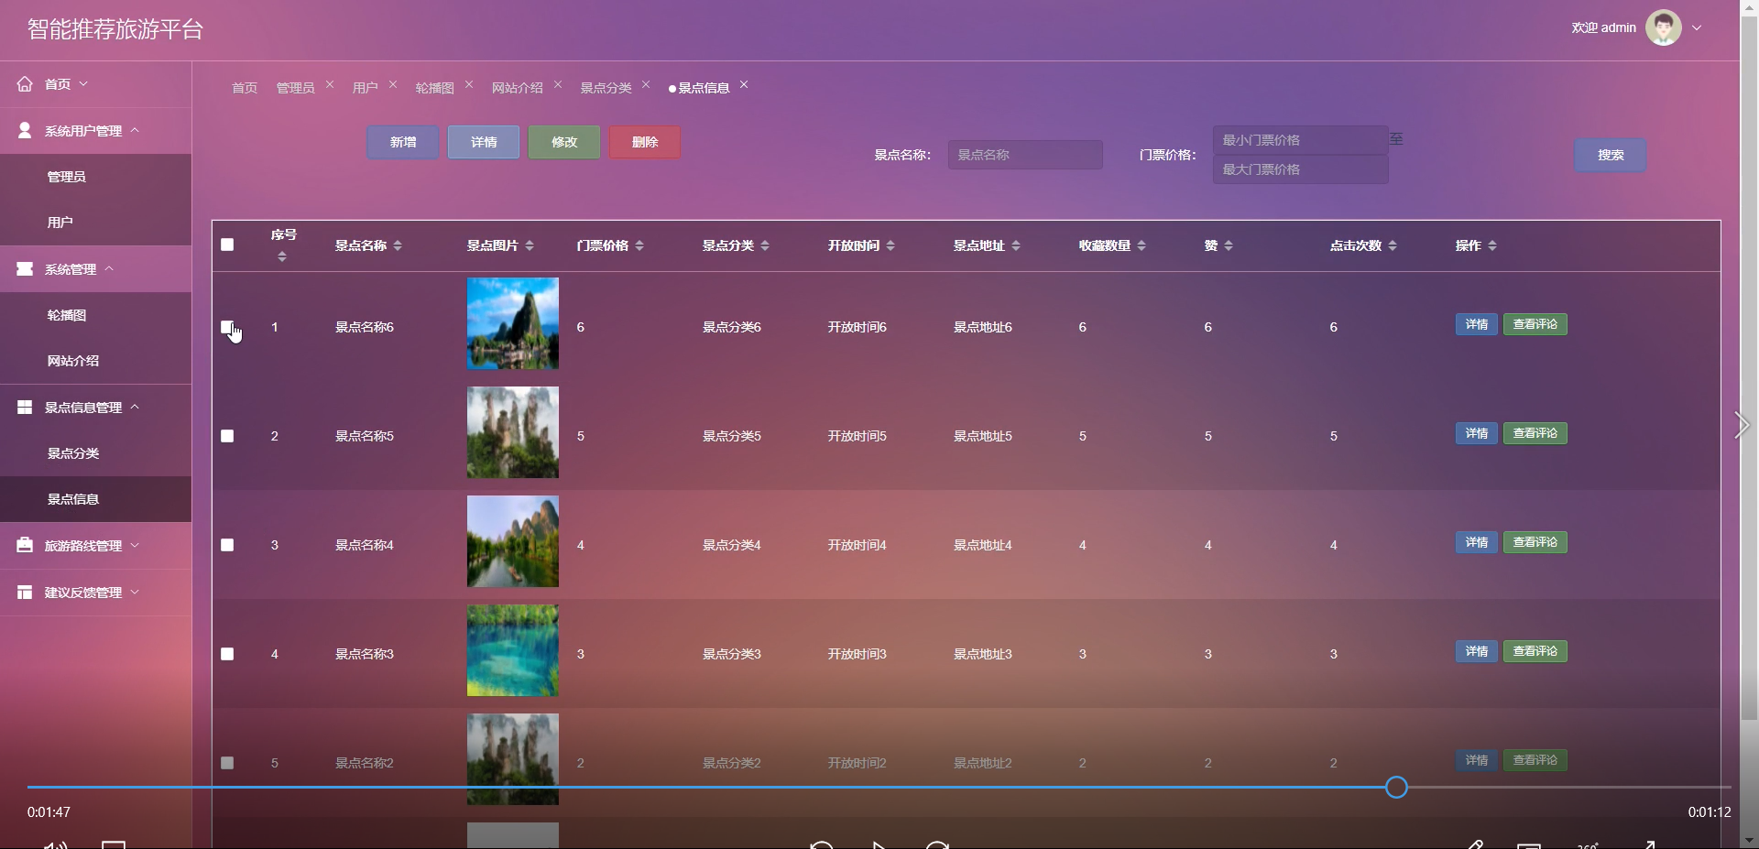Click the icon beside 景点信息管理
1759x849 pixels.
pyautogui.click(x=25, y=408)
